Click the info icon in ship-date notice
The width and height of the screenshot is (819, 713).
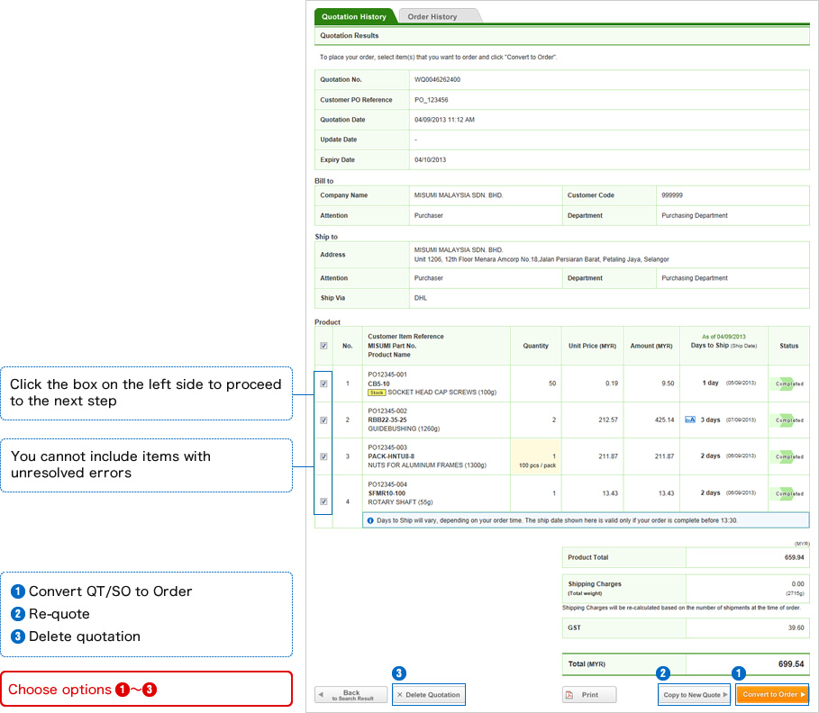click(370, 520)
